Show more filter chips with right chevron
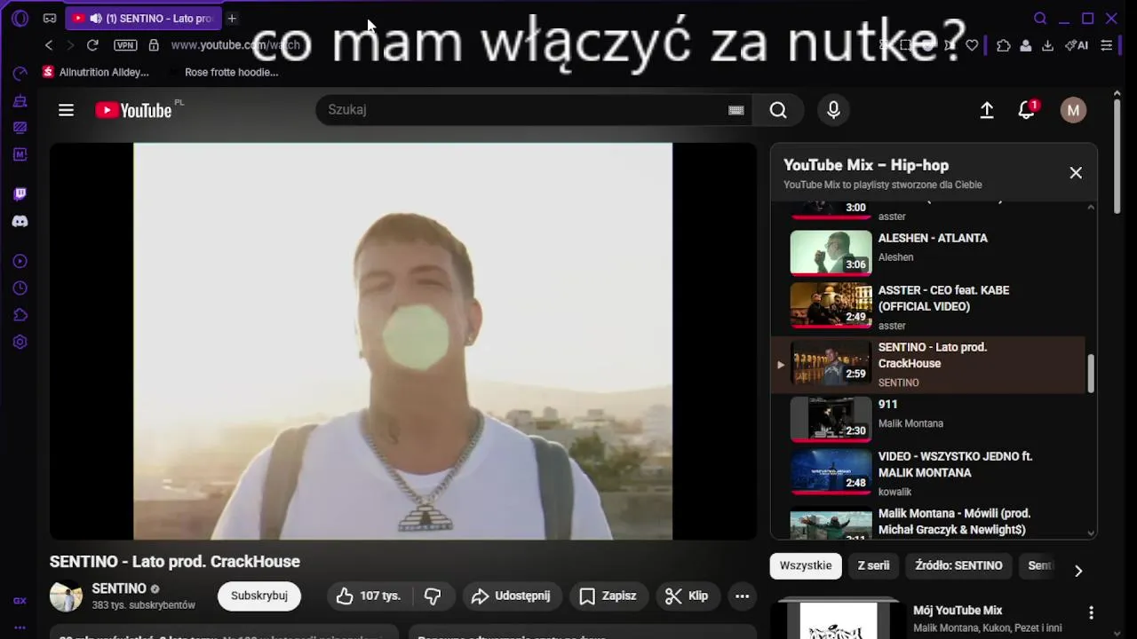The height and width of the screenshot is (639, 1137). [1078, 571]
